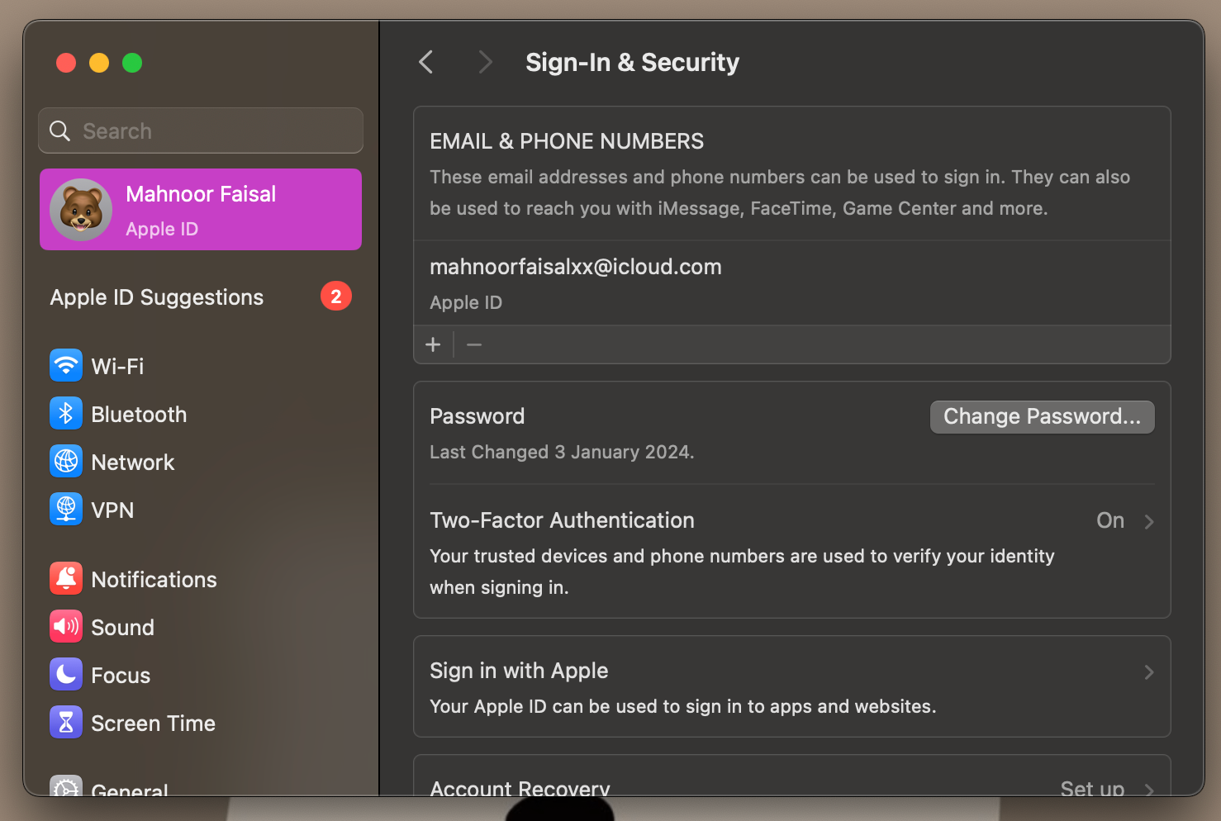The image size is (1221, 821).
Task: Open Focus settings with the moon icon
Action: (x=66, y=674)
